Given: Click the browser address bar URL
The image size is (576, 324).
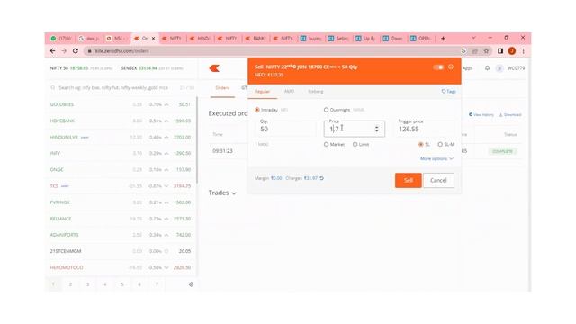Looking at the screenshot, I should coord(122,51).
